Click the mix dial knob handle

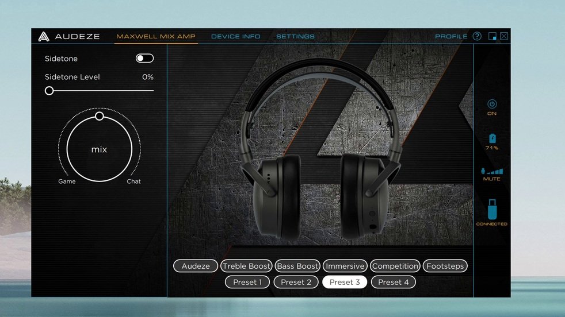[100, 116]
